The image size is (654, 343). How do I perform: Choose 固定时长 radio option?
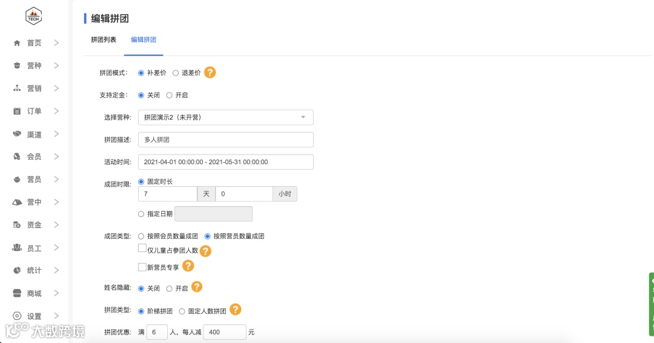tap(141, 182)
